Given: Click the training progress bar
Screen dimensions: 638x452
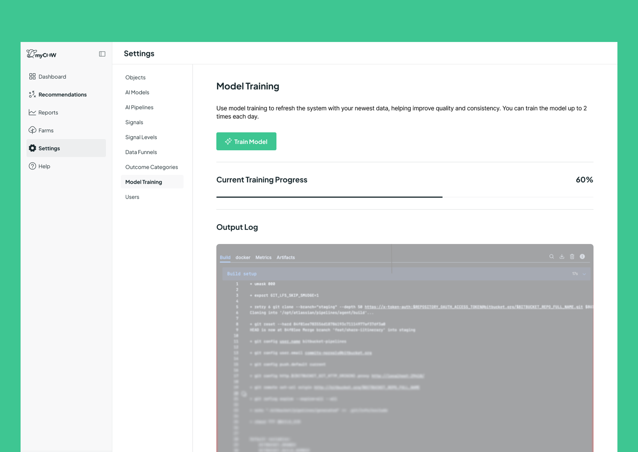Looking at the screenshot, I should (405, 197).
